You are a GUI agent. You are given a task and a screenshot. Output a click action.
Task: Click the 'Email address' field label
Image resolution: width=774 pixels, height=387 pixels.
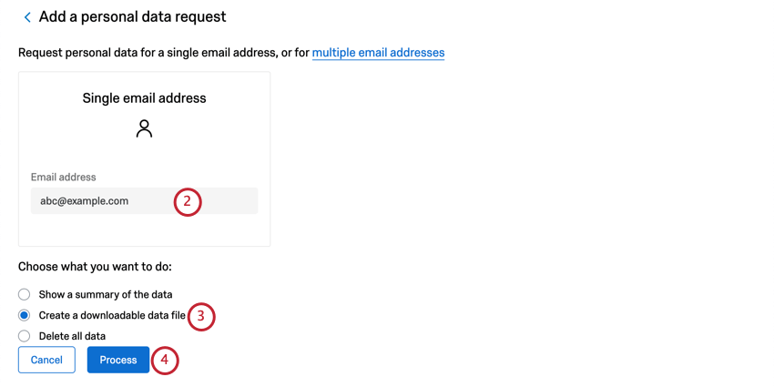pos(63,178)
